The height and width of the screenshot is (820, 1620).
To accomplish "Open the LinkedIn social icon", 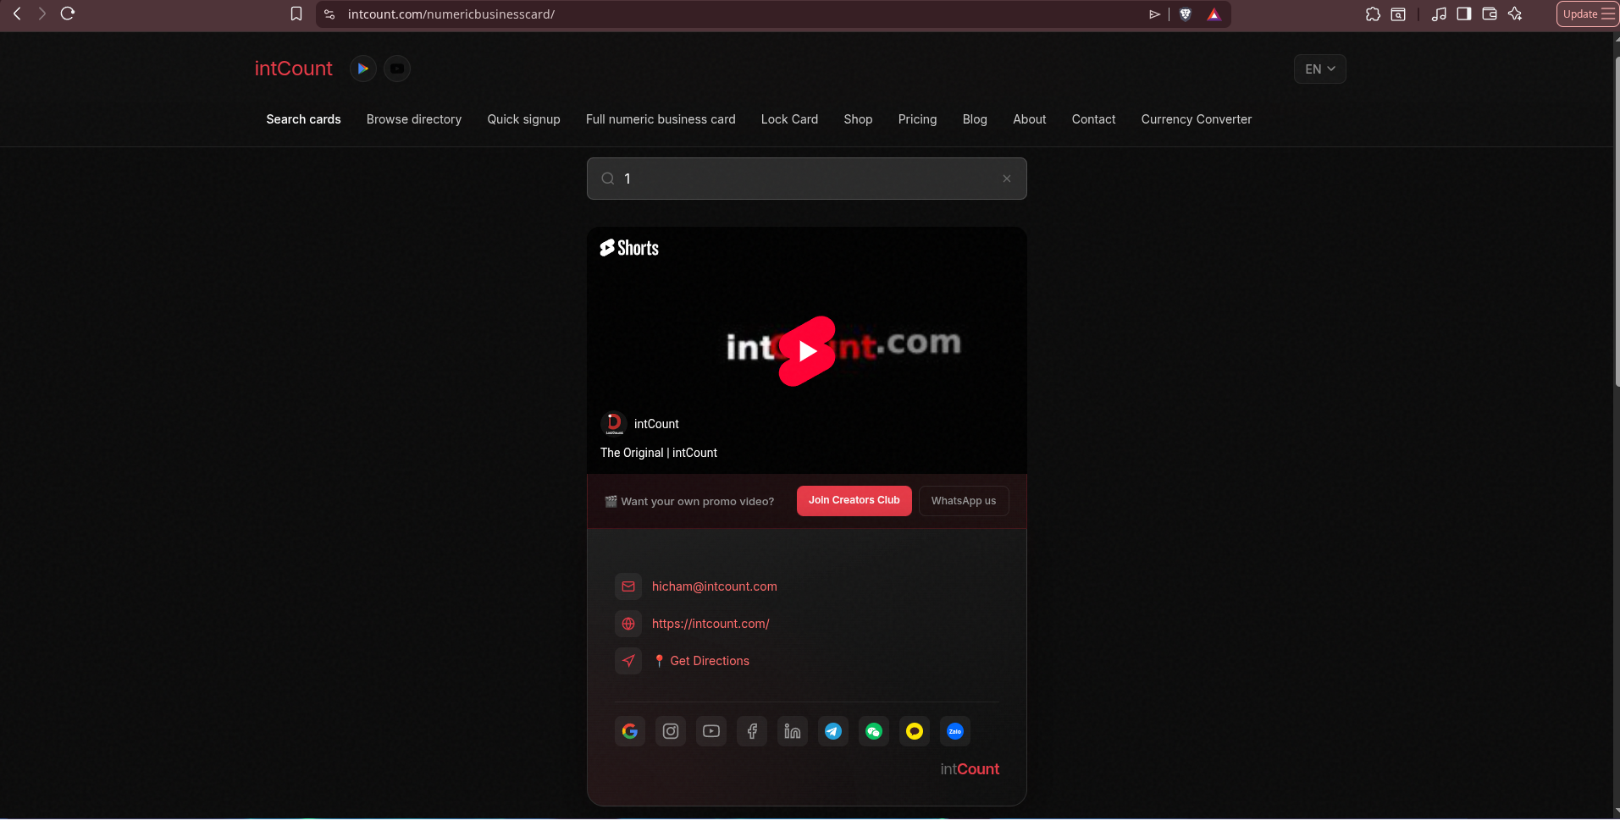I will (x=793, y=731).
